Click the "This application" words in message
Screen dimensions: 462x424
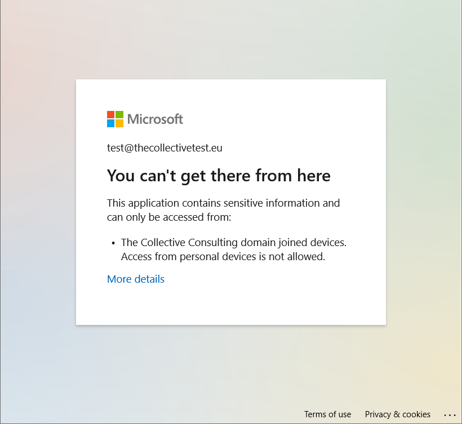143,203
